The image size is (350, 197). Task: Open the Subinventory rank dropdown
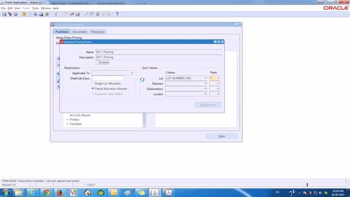218,89
